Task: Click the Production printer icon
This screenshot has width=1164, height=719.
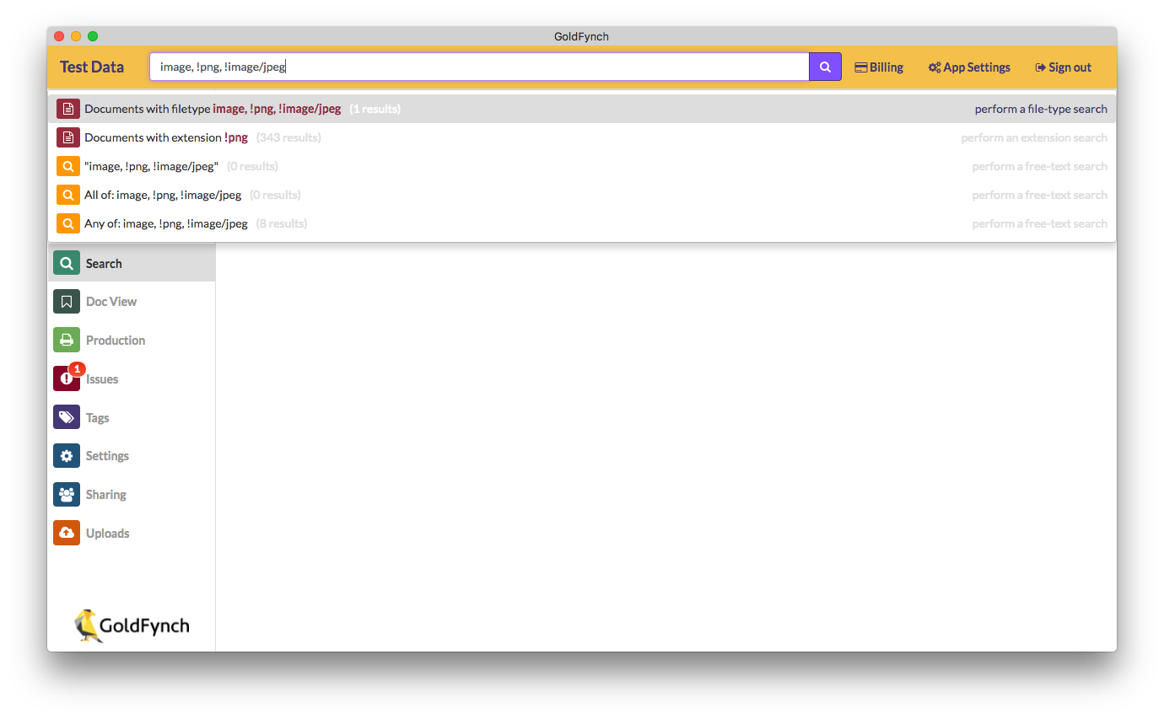Action: (x=66, y=340)
